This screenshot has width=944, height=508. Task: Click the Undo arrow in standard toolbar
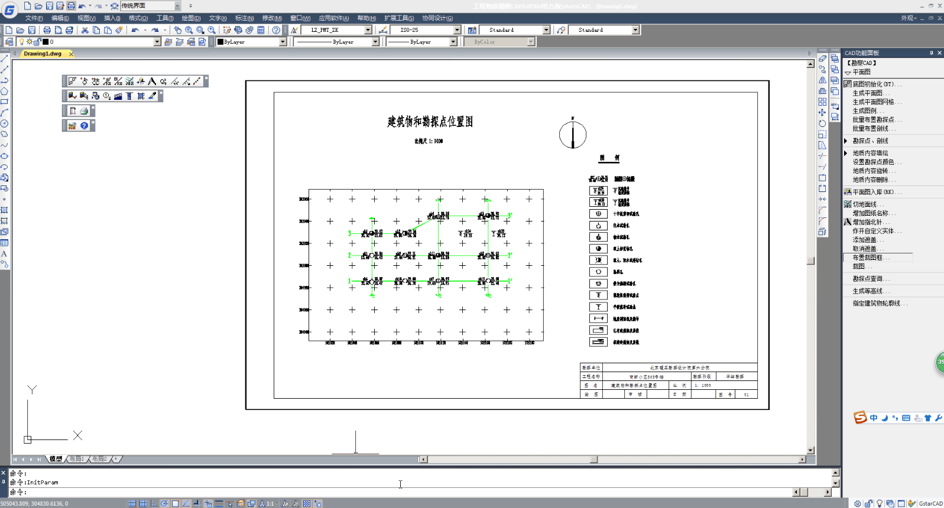point(135,30)
